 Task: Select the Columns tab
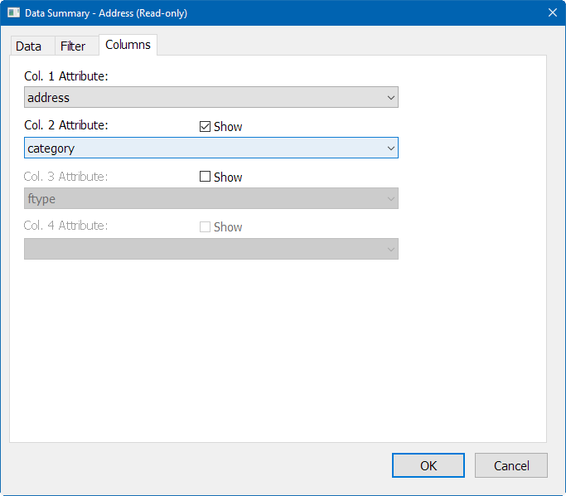click(128, 45)
